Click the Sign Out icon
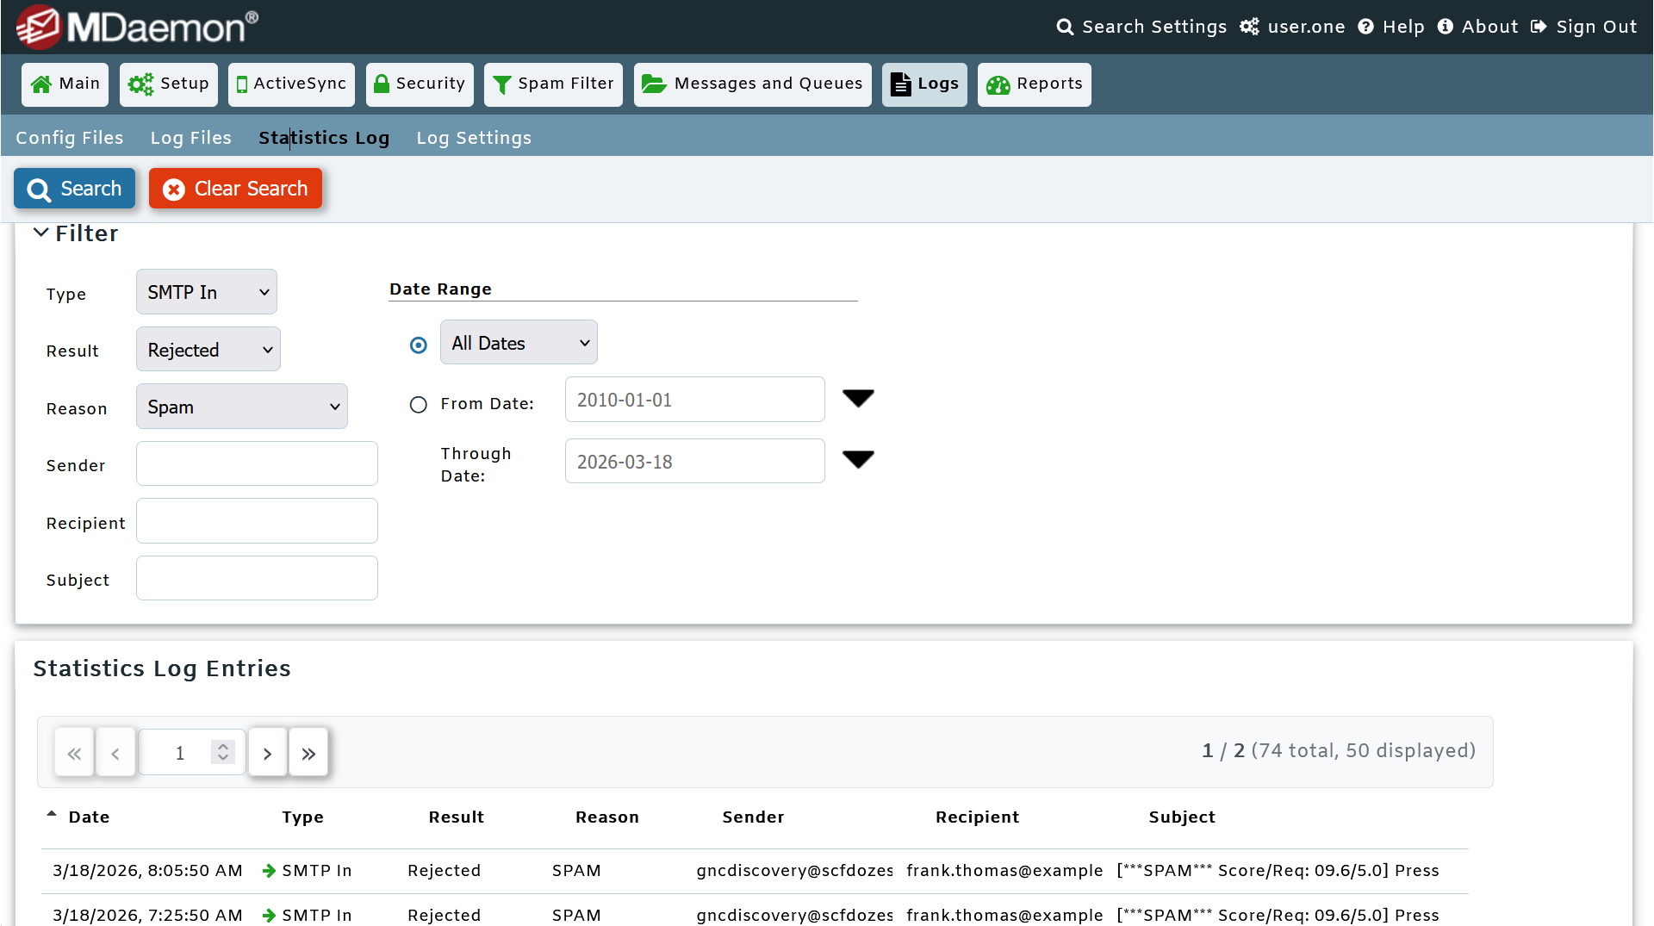The height and width of the screenshot is (926, 1654). (x=1539, y=27)
